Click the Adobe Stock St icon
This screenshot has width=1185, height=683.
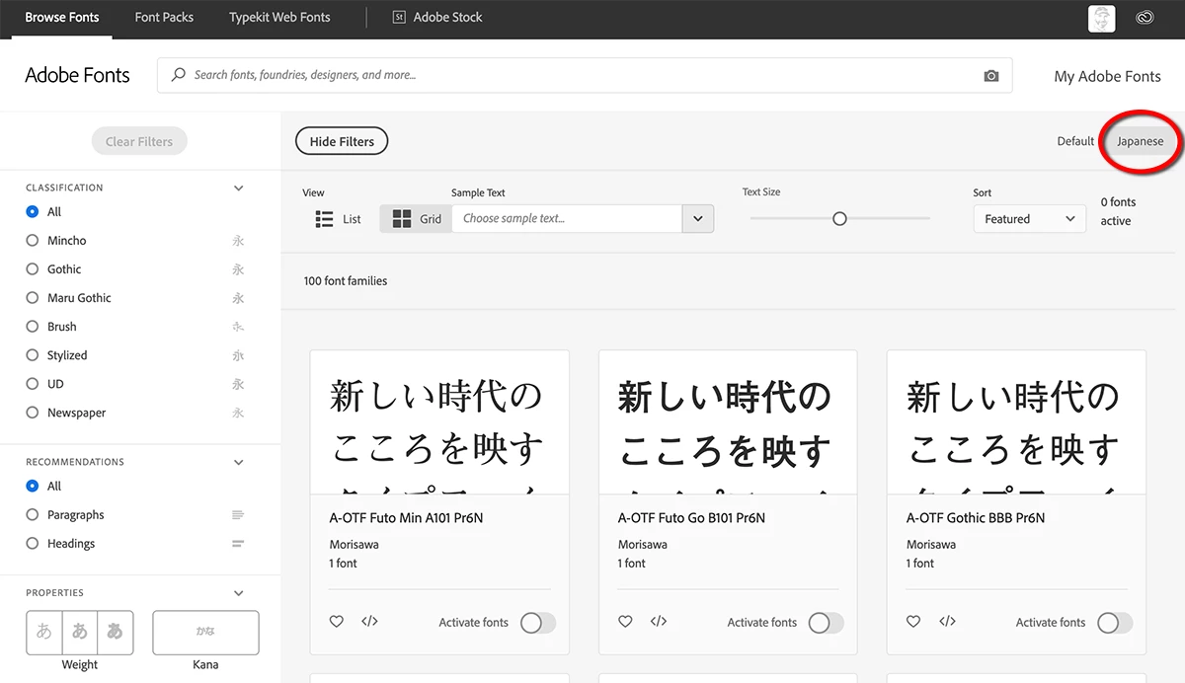(x=399, y=18)
